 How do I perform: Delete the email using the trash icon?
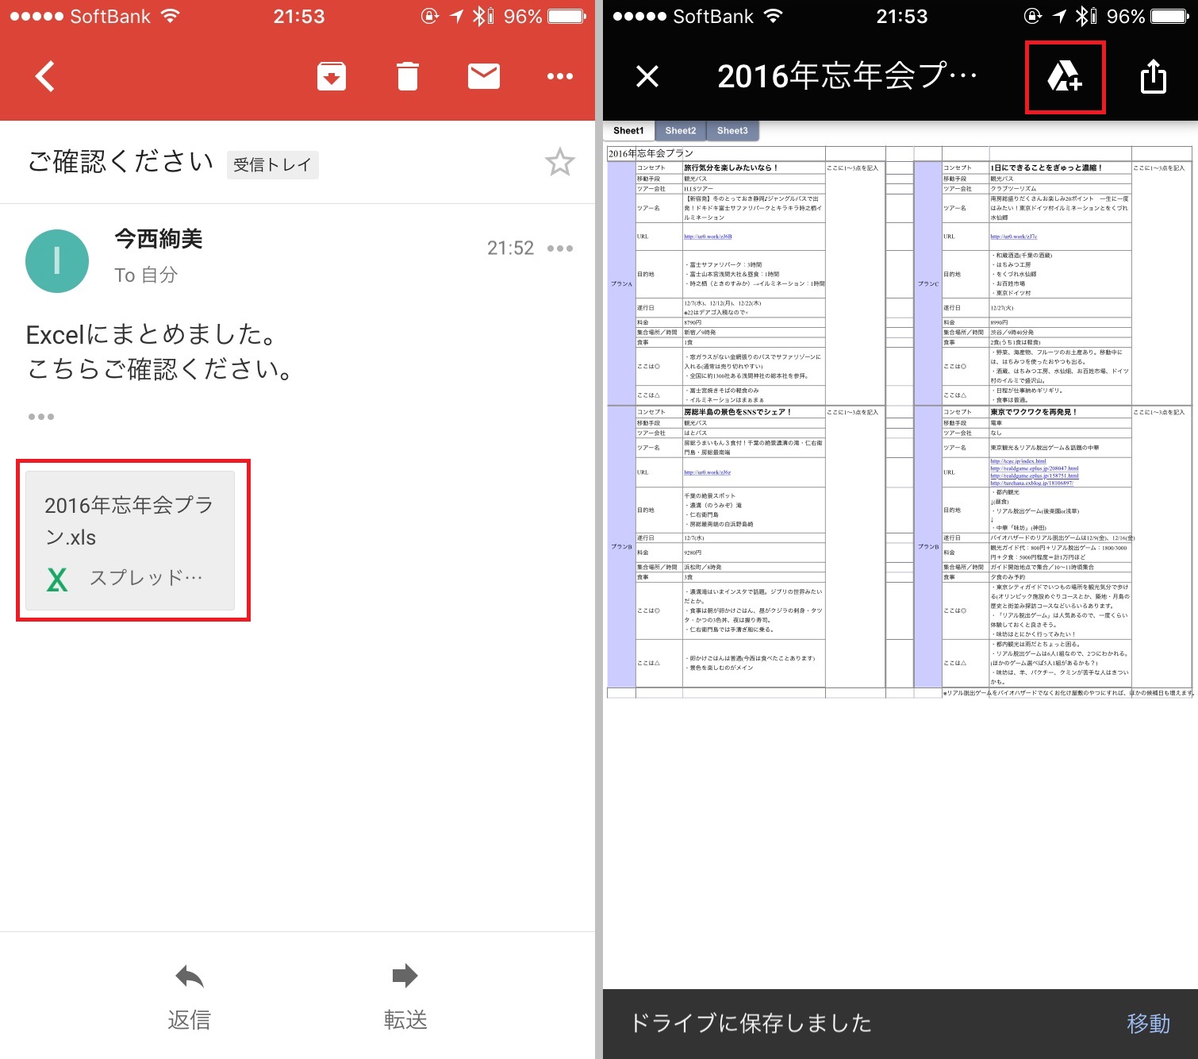click(407, 76)
